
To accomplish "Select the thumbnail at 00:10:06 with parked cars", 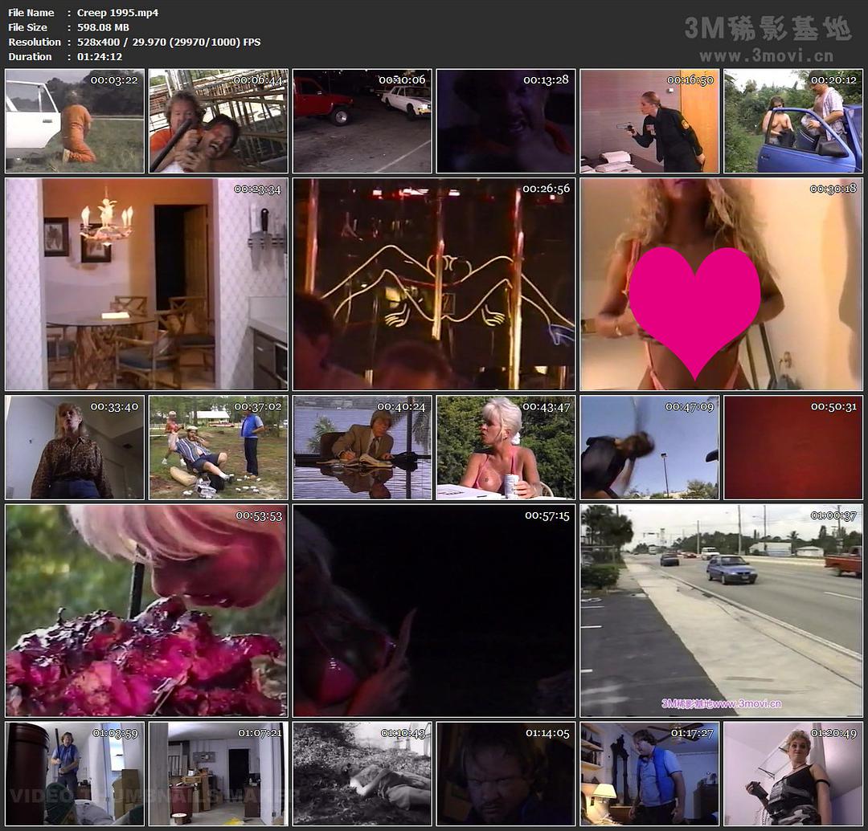I will tap(362, 121).
